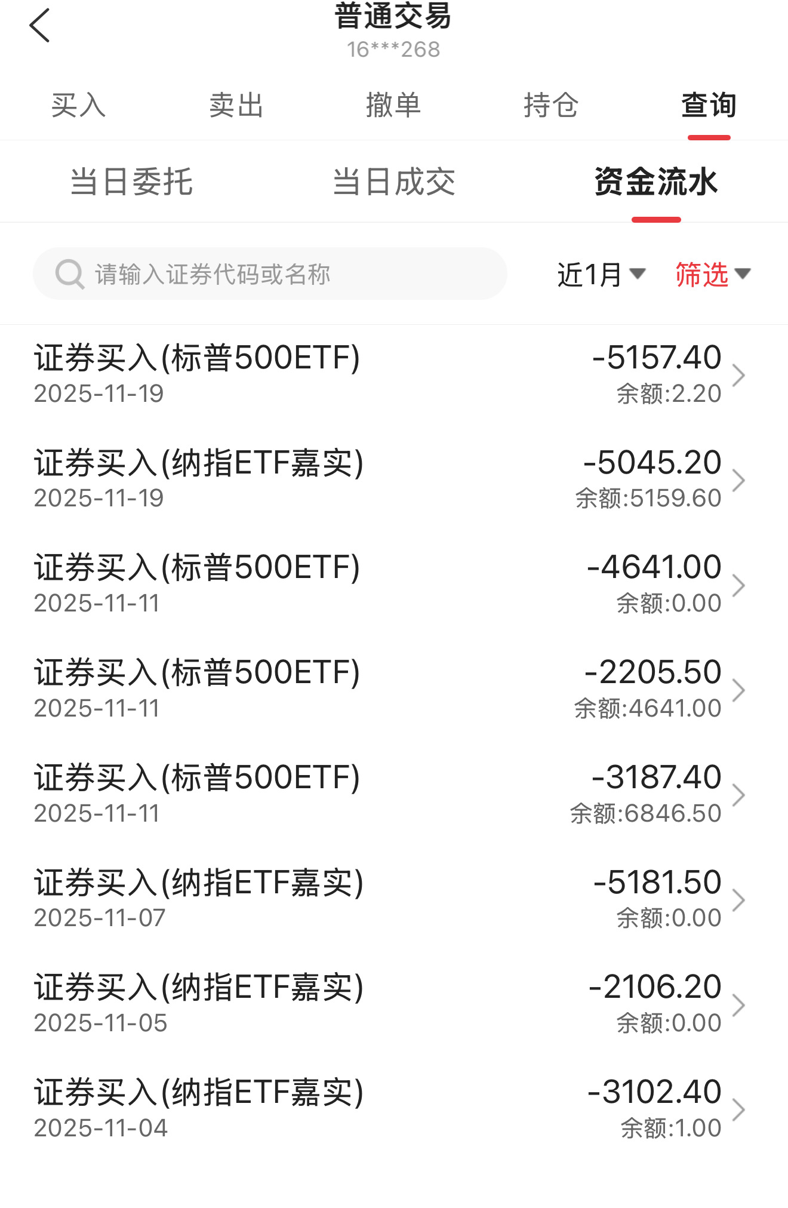Open details arrow for -5181.50 transaction
This screenshot has height=1208, width=788.
tap(738, 900)
